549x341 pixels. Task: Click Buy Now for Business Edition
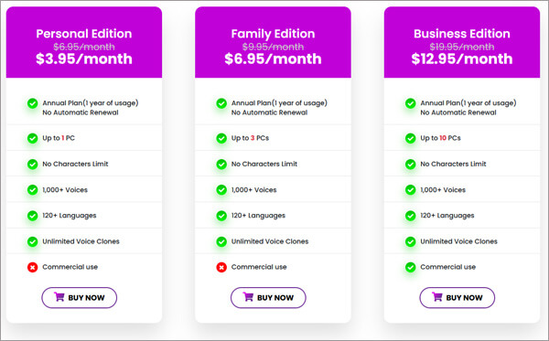(457, 298)
